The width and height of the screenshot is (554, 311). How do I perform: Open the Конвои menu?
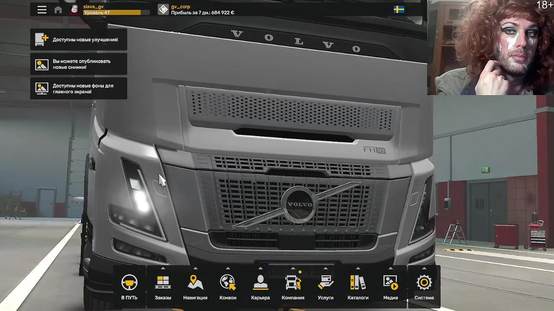(x=228, y=287)
